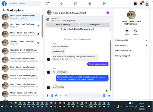Image resolution: width=153 pixels, height=112 pixels.
Task: Expand Media, files and links section
Action: (131, 51)
